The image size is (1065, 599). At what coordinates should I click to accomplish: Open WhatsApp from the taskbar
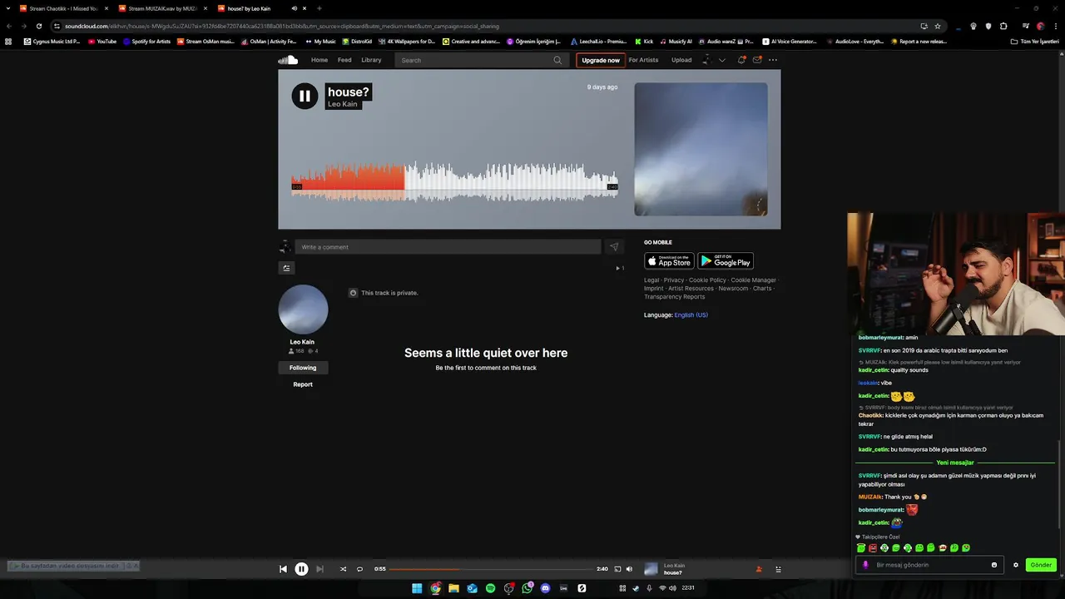pyautogui.click(x=528, y=588)
